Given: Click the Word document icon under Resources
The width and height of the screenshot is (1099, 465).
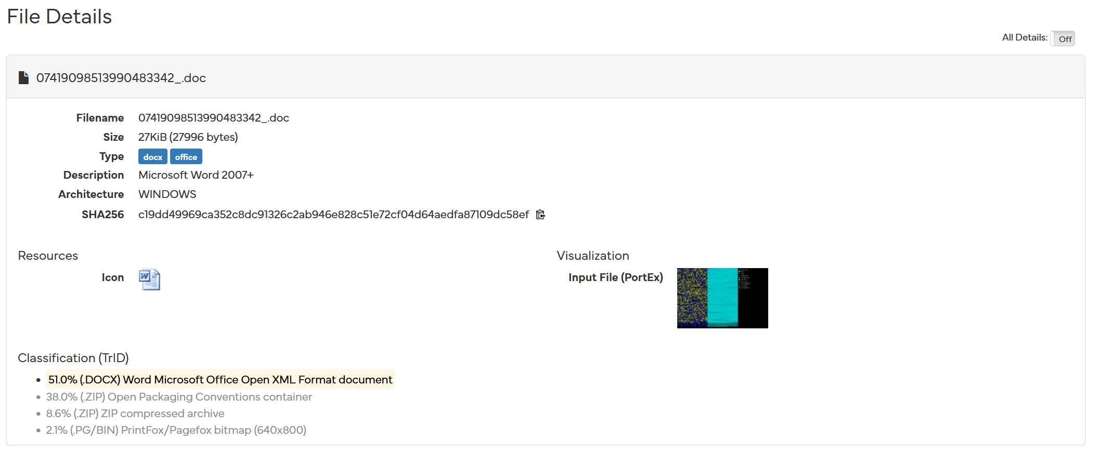Looking at the screenshot, I should 149,280.
